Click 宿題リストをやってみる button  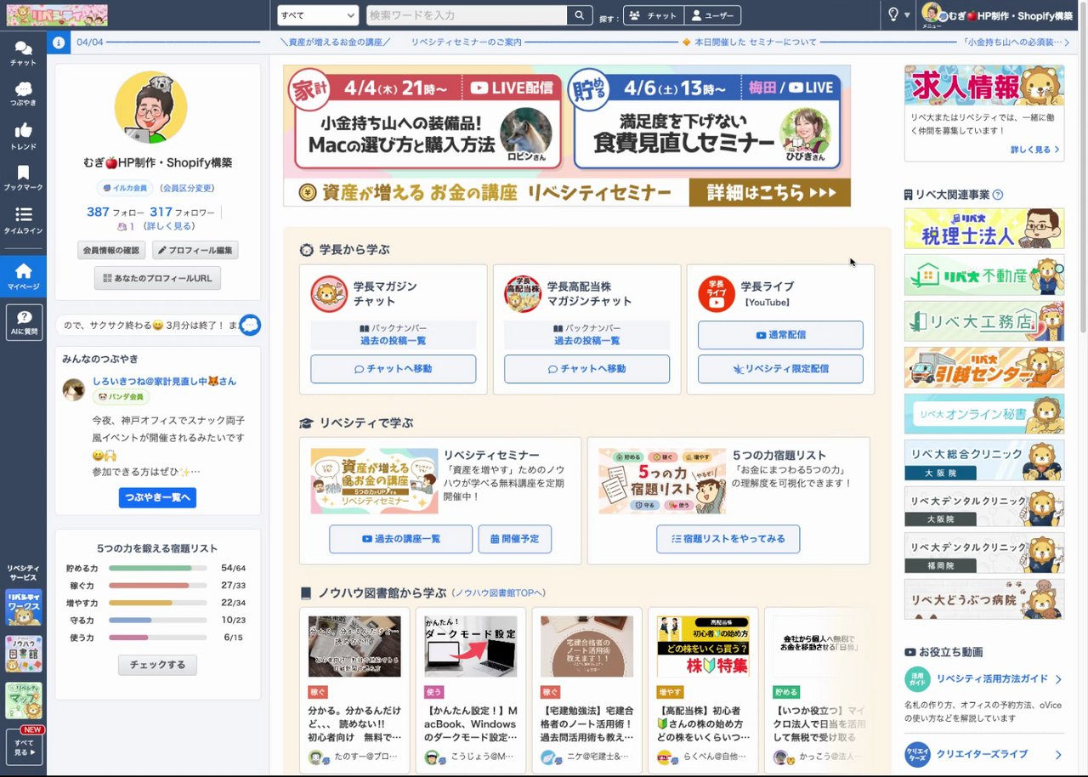(728, 539)
